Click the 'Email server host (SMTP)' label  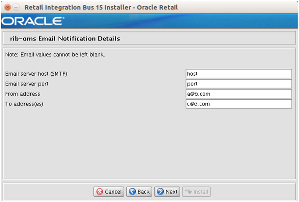point(36,74)
